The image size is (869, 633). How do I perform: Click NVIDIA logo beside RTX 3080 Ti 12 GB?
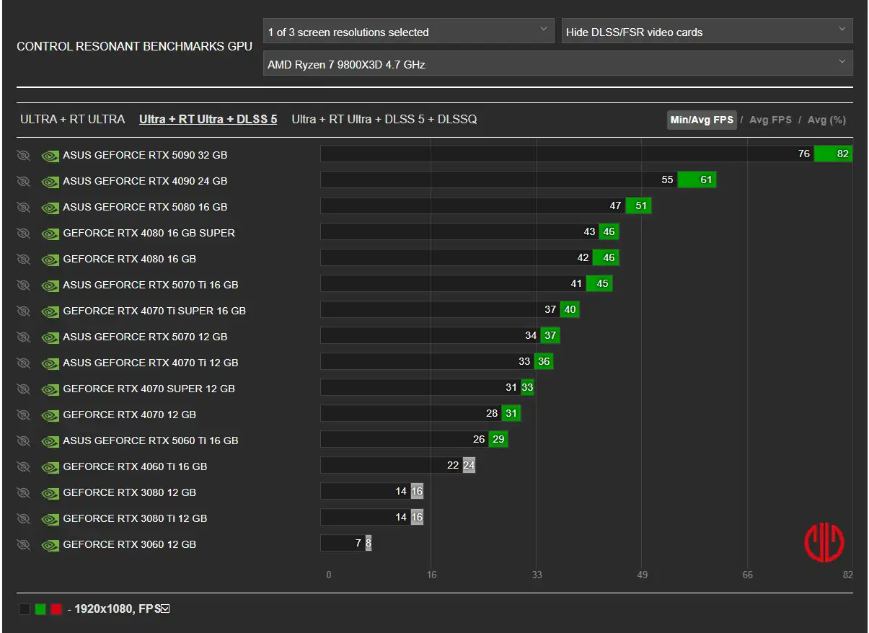[x=50, y=519]
